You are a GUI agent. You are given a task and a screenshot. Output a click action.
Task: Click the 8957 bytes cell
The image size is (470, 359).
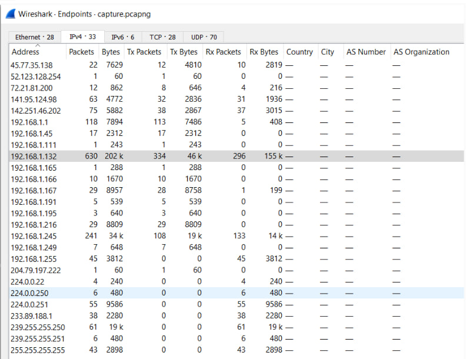[115, 191]
